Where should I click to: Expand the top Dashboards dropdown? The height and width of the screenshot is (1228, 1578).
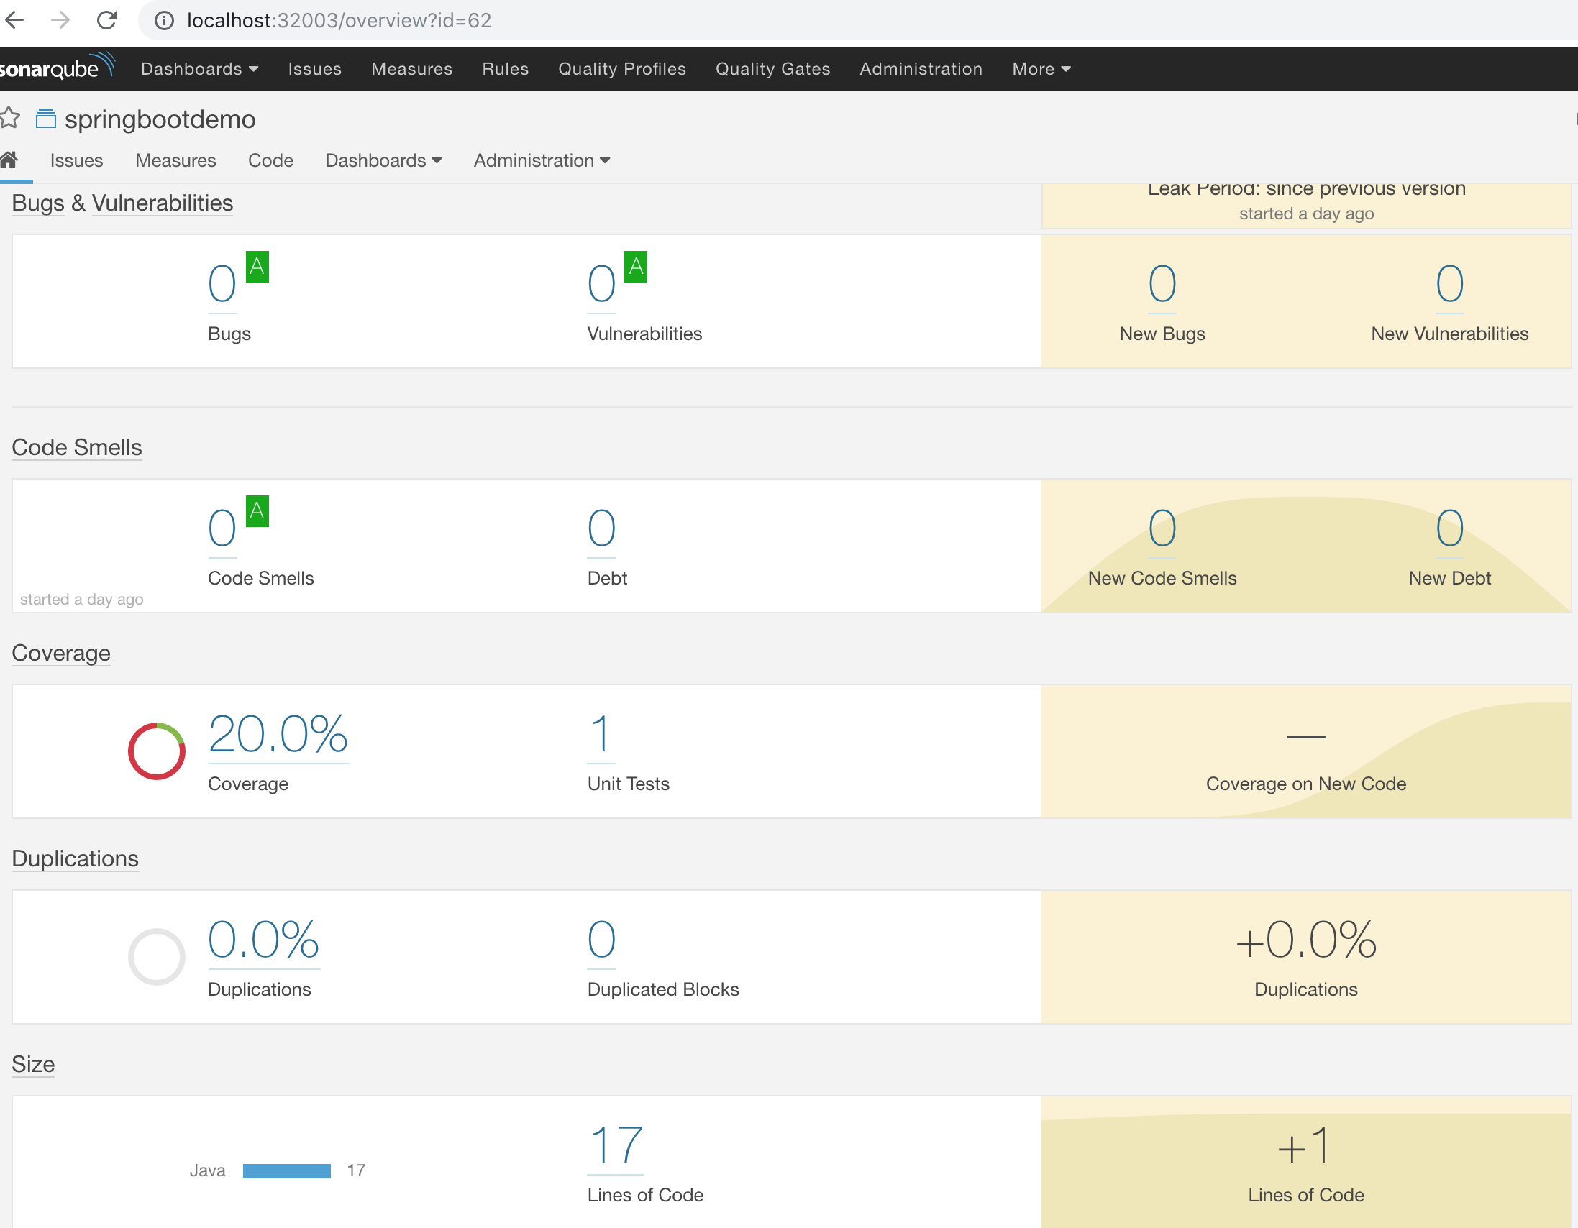(199, 68)
